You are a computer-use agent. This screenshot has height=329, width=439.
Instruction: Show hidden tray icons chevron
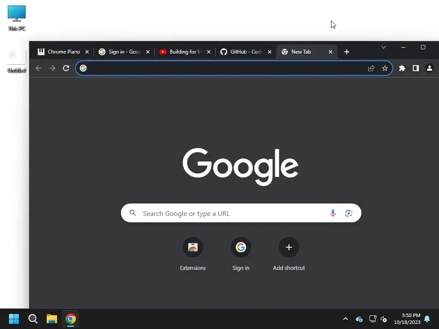click(x=346, y=319)
